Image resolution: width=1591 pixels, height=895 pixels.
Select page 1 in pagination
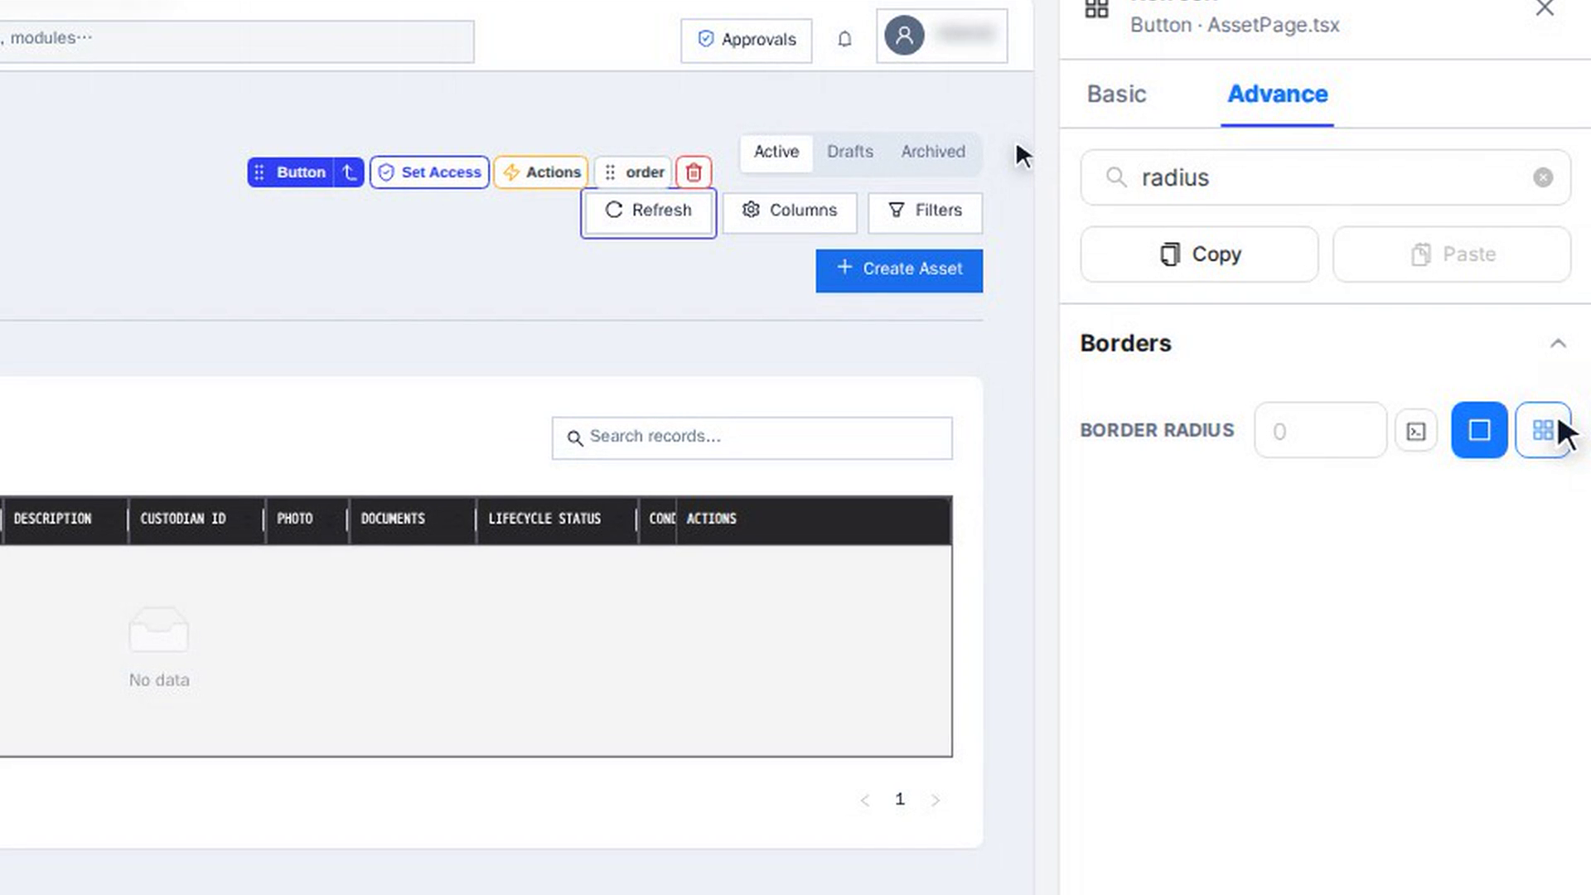click(900, 799)
